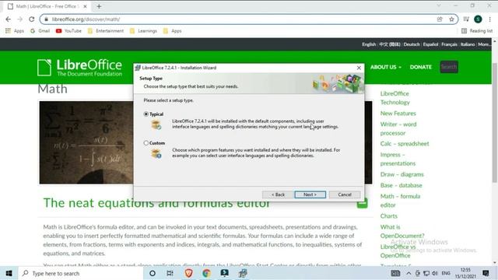The height and width of the screenshot is (280, 498).
Task: Open Math – formula editor sidebar link
Action: pyautogui.click(x=400, y=201)
